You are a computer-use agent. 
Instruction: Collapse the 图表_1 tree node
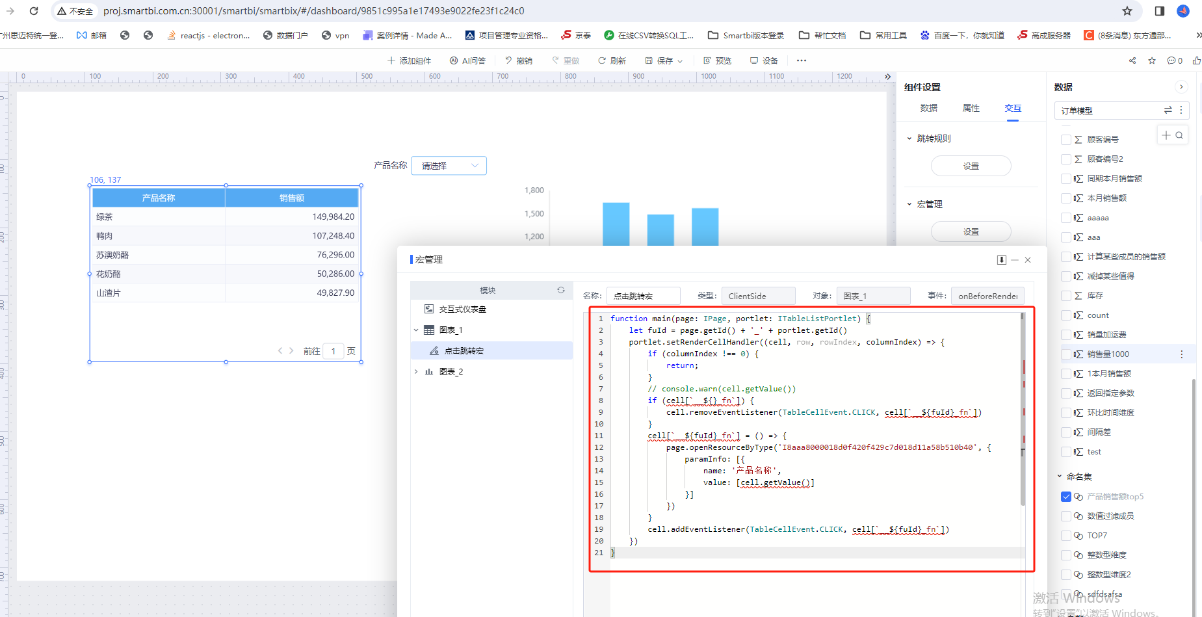(416, 330)
